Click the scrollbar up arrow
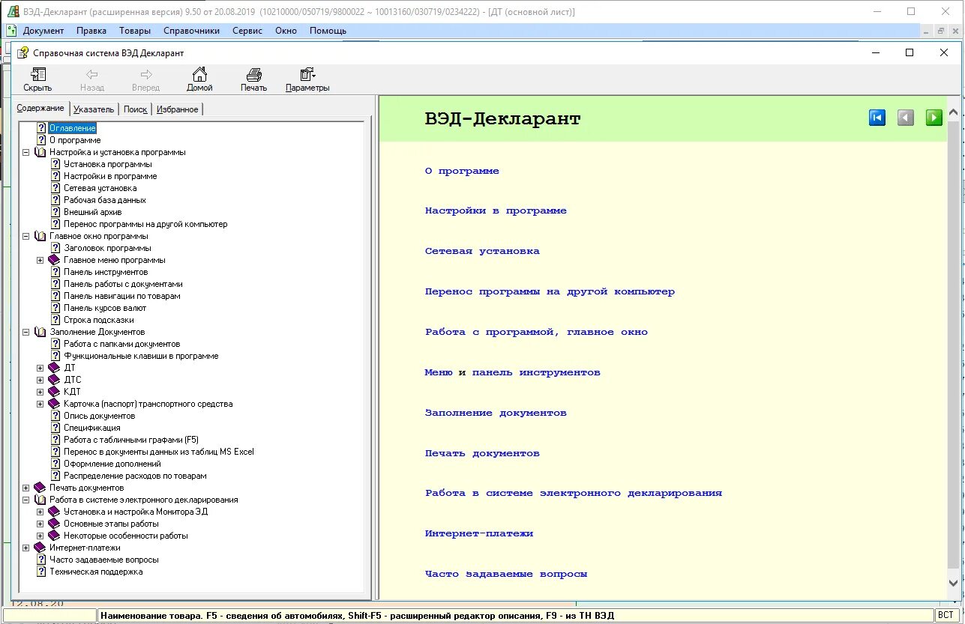Viewport: 965px width, 624px height. (x=954, y=113)
